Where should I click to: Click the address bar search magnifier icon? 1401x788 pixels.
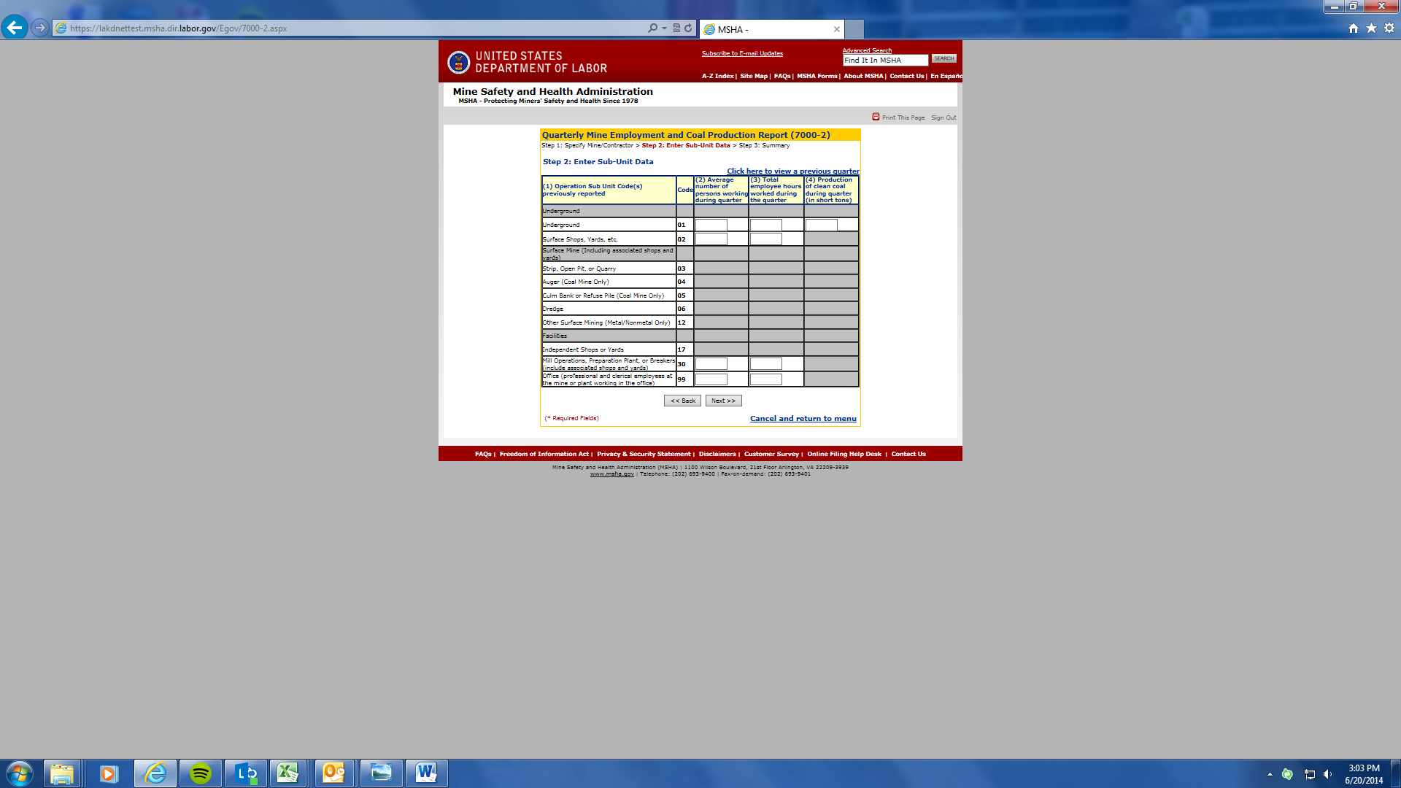pyautogui.click(x=652, y=28)
